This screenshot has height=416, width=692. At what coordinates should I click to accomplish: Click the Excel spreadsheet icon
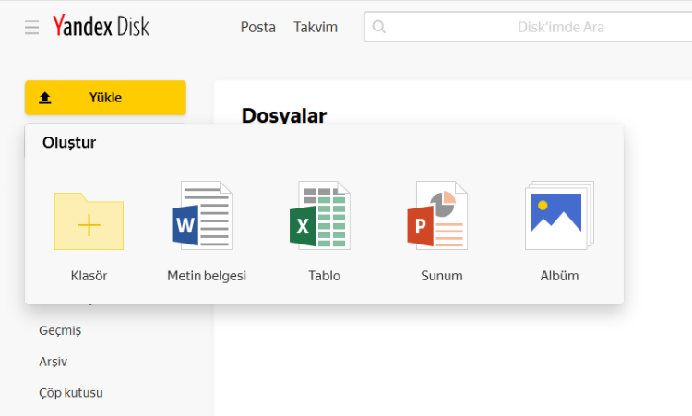point(319,216)
